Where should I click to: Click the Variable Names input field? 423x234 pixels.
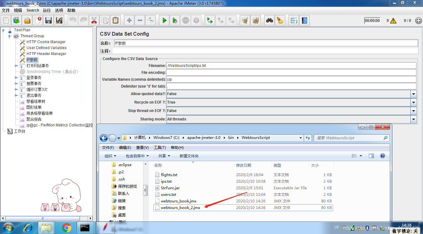tap(291, 79)
